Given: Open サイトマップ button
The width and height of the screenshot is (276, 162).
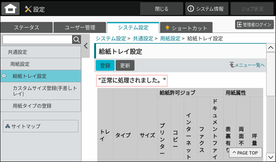Looking at the screenshot, I should (41, 126).
